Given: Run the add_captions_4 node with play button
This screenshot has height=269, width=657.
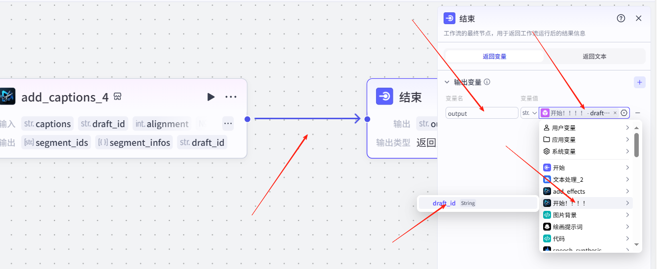Looking at the screenshot, I should click(x=211, y=97).
